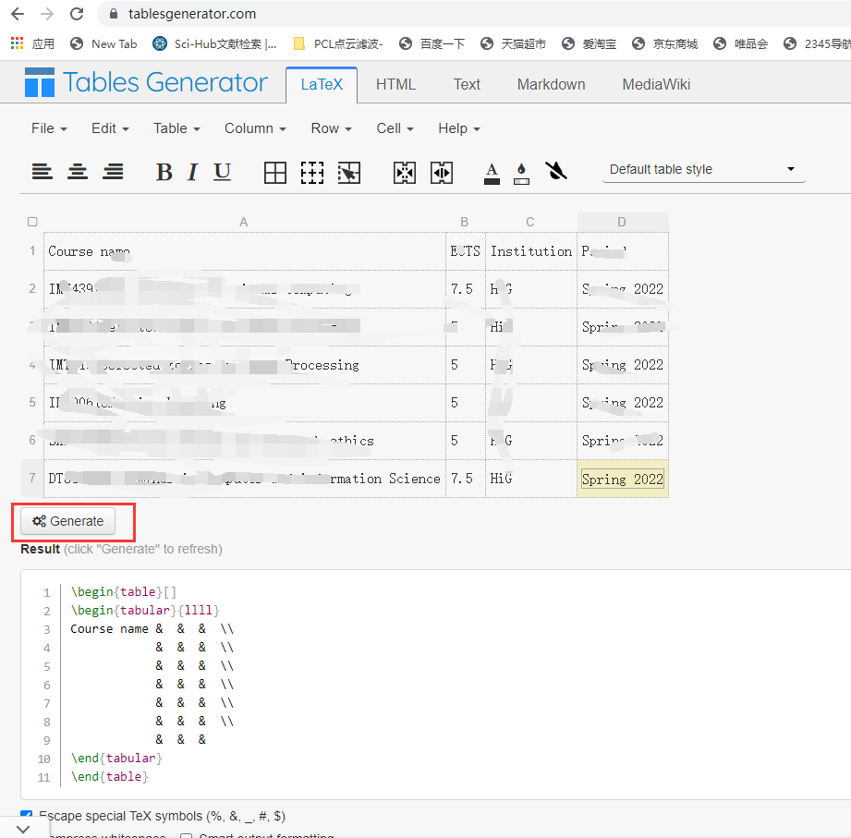This screenshot has height=838, width=851.
Task: Click the clear formatting brush icon
Action: point(557,172)
